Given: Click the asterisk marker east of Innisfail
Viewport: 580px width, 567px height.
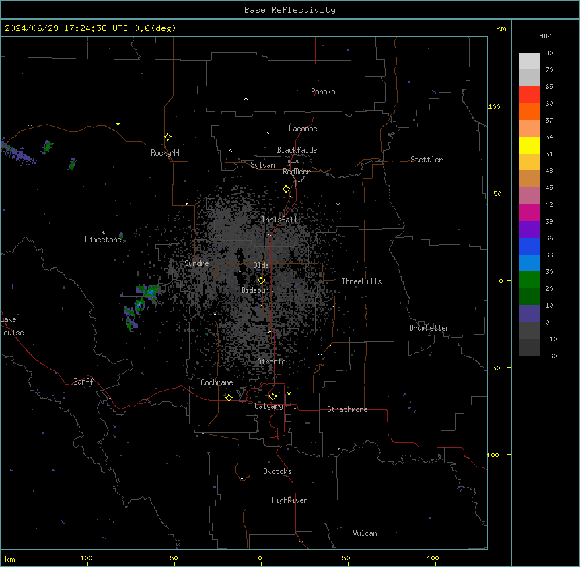Looking at the screenshot, I should coord(338,204).
